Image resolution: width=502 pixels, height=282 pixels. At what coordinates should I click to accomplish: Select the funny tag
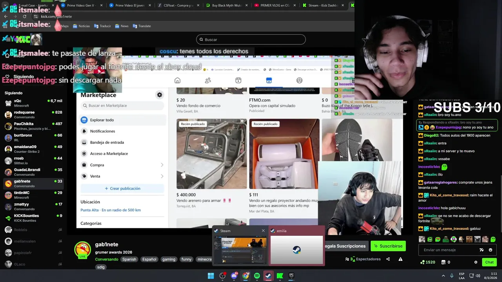click(186, 259)
